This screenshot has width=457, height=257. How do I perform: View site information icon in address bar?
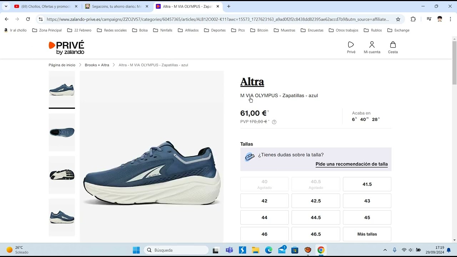point(41,19)
